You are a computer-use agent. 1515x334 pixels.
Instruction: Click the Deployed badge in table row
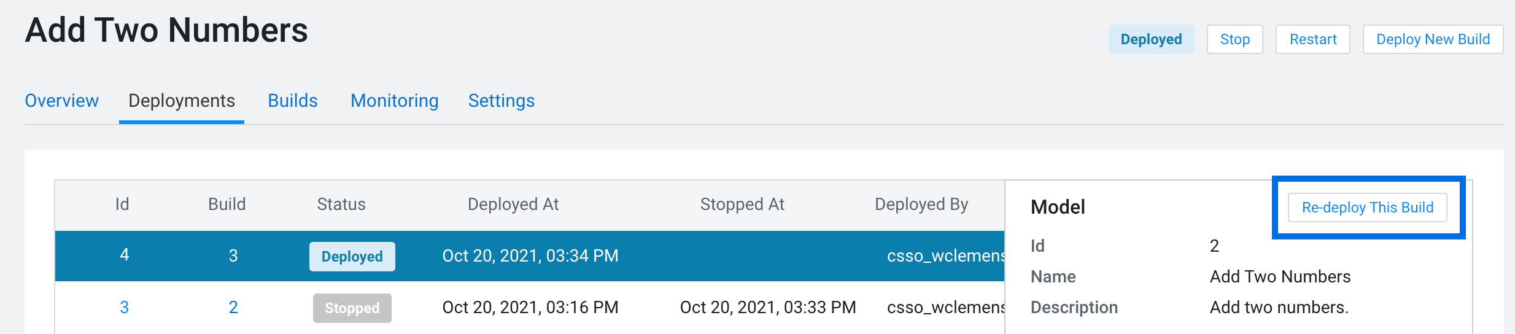tap(352, 257)
